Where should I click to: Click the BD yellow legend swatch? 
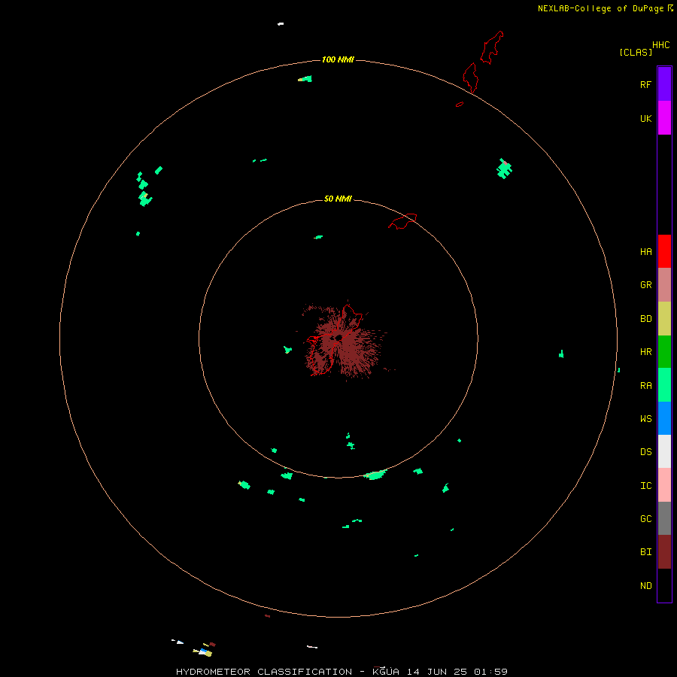pos(664,319)
